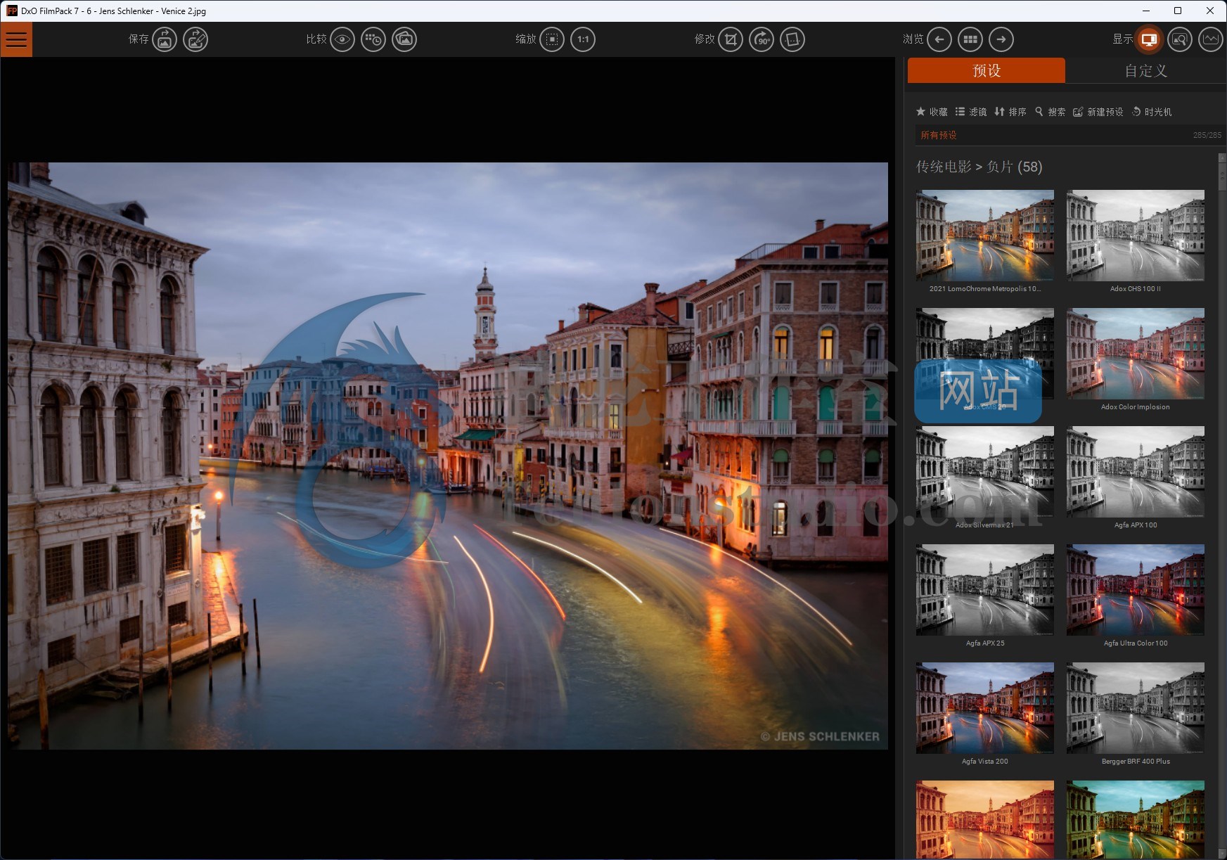This screenshot has width=1227, height=860.
Task: Toggle the preset display panel icon
Action: [x=1149, y=39]
